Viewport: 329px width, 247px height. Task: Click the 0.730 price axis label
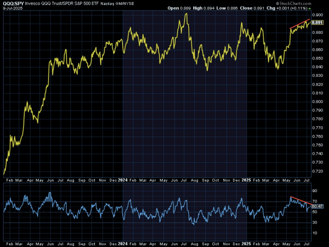point(318,162)
